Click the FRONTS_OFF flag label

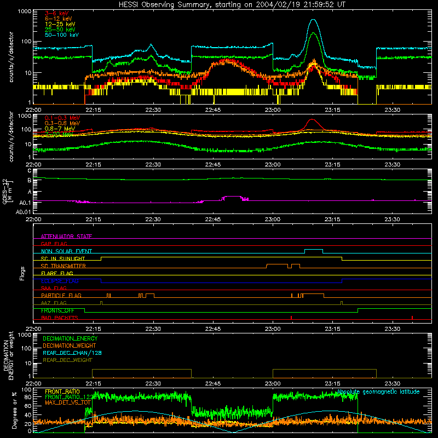click(57, 310)
